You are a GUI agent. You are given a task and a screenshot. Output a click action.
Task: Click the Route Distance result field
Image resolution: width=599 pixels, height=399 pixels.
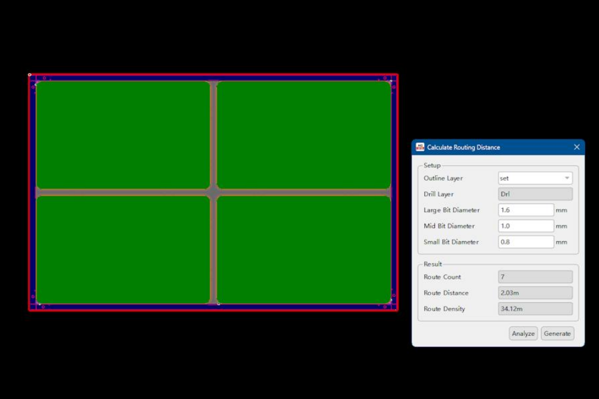[x=535, y=293]
